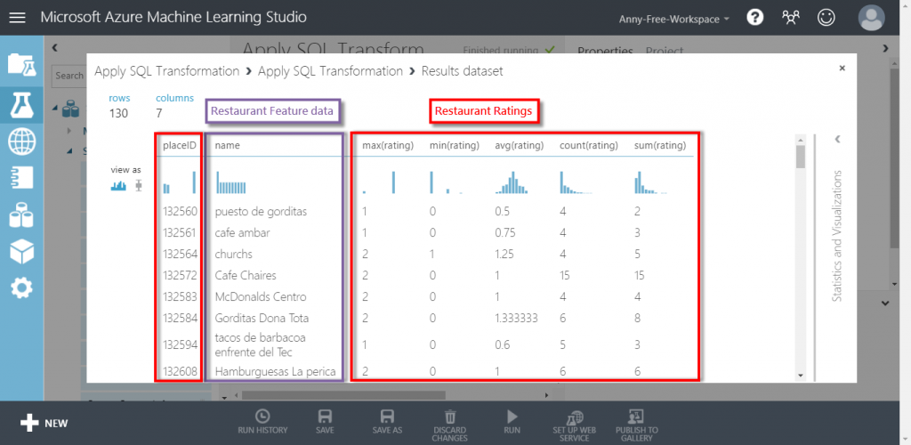The height and width of the screenshot is (445, 911).
Task: Open the Projects sidebar icon
Action: tap(22, 65)
